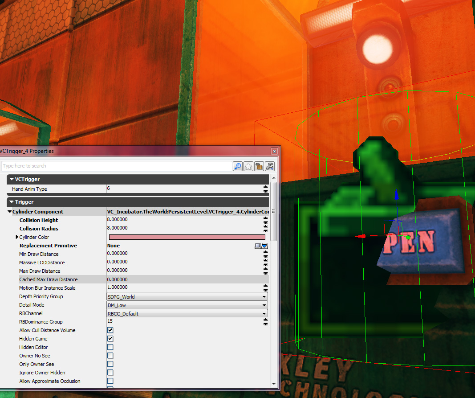Collapse the VCTrigger category header
The image size is (475, 398).
click(x=138, y=179)
